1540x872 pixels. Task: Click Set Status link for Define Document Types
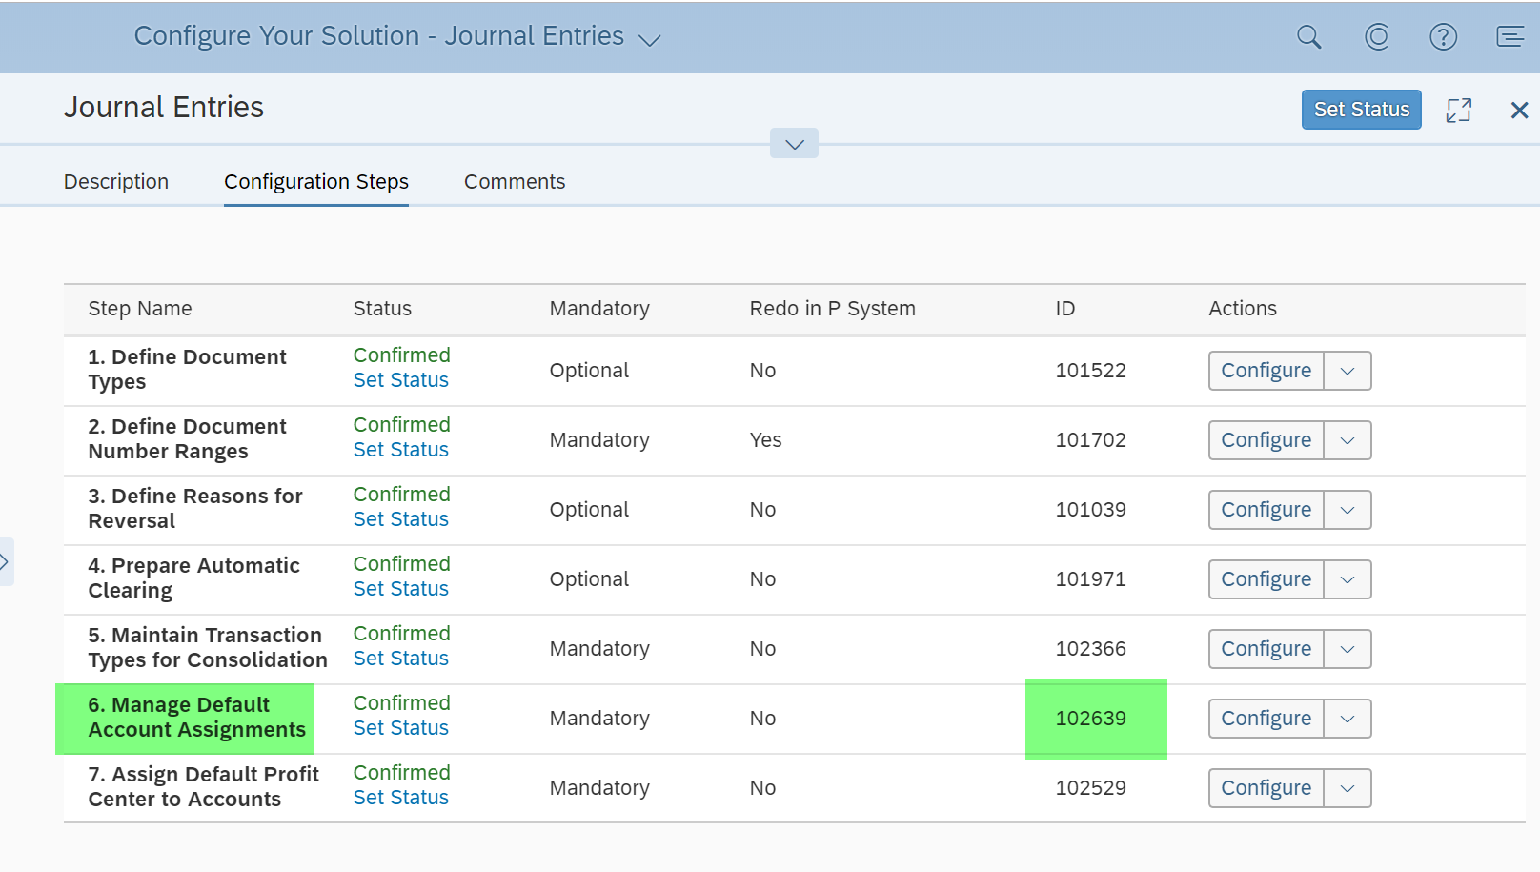(x=400, y=380)
